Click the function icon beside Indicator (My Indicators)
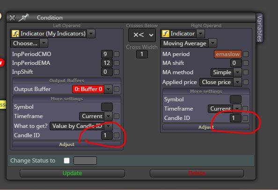This screenshot has height=190, width=278. pos(15,34)
